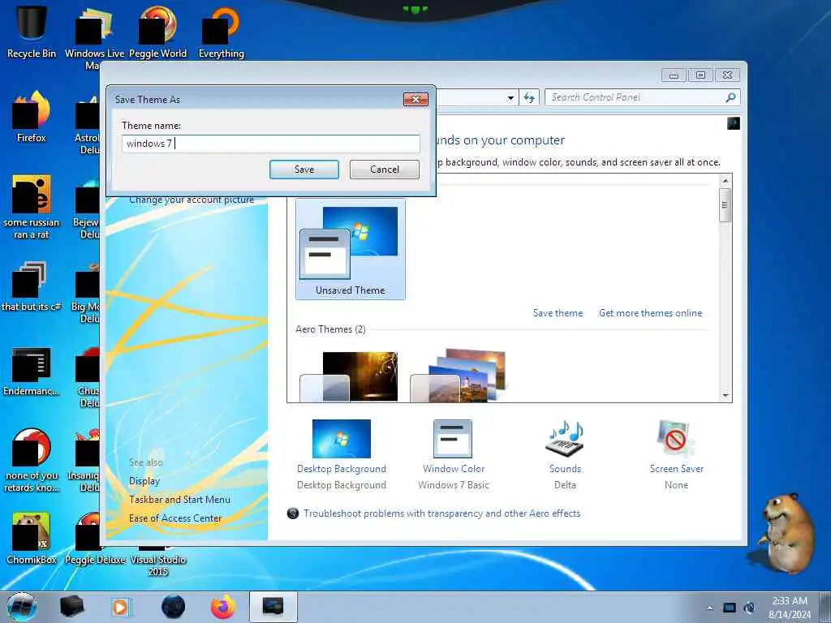Select the Unsaved Theme thumbnail
The width and height of the screenshot is (831, 623).
pyautogui.click(x=351, y=249)
